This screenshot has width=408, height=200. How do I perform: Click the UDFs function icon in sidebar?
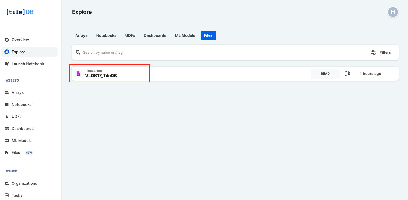click(7, 117)
